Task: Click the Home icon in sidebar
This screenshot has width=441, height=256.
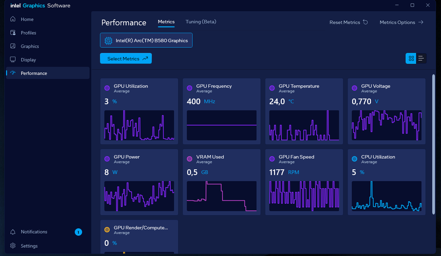Action: 13,19
